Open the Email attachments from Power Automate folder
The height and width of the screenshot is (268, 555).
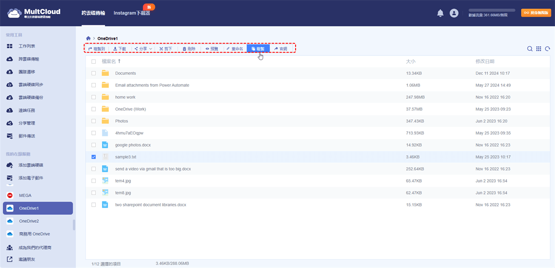(x=152, y=85)
